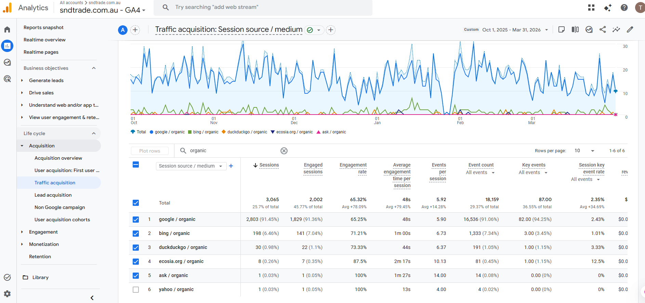Open the Help question mark icon
The image size is (645, 303).
[624, 8]
